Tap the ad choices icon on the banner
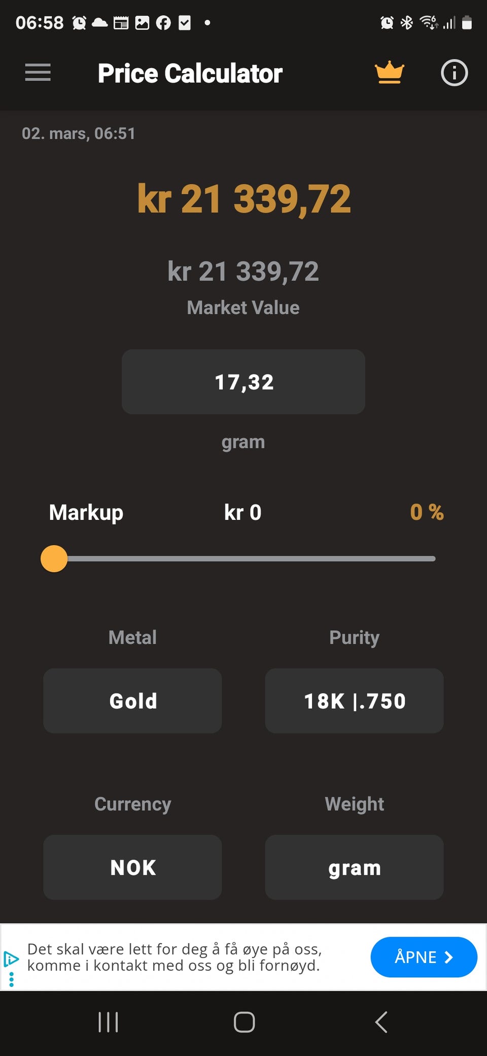Viewport: 487px width, 1056px height. click(x=11, y=959)
